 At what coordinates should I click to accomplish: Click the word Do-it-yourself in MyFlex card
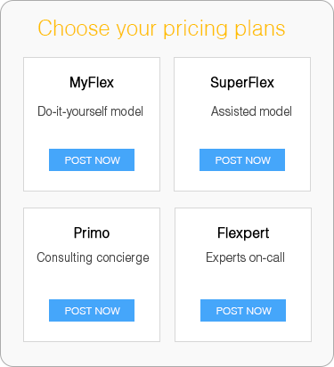point(72,111)
